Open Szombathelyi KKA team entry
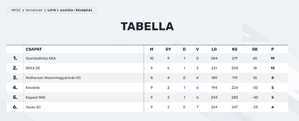The height and width of the screenshot is (121, 299). tap(41, 58)
